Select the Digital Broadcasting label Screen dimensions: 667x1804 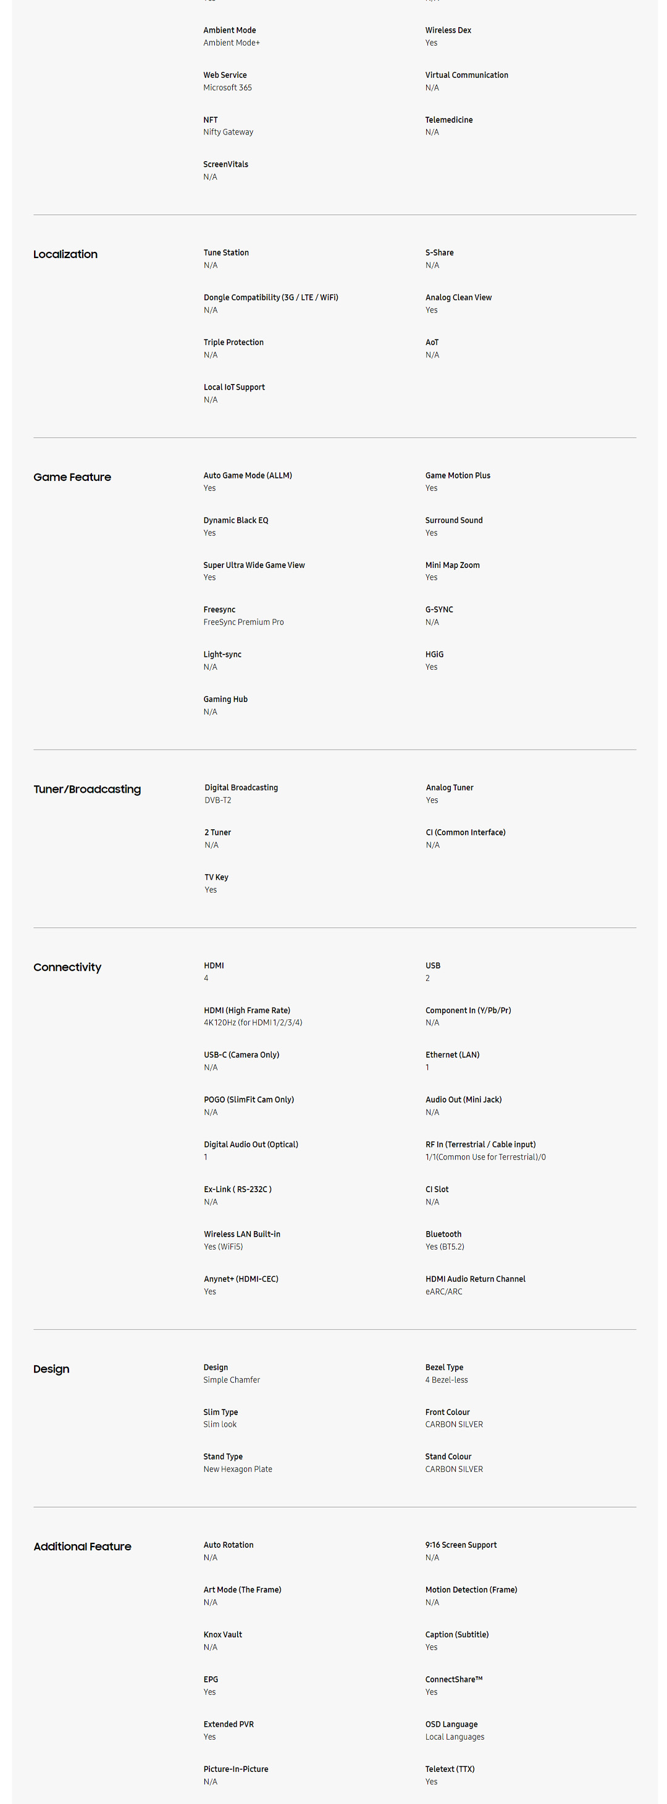[x=241, y=787]
